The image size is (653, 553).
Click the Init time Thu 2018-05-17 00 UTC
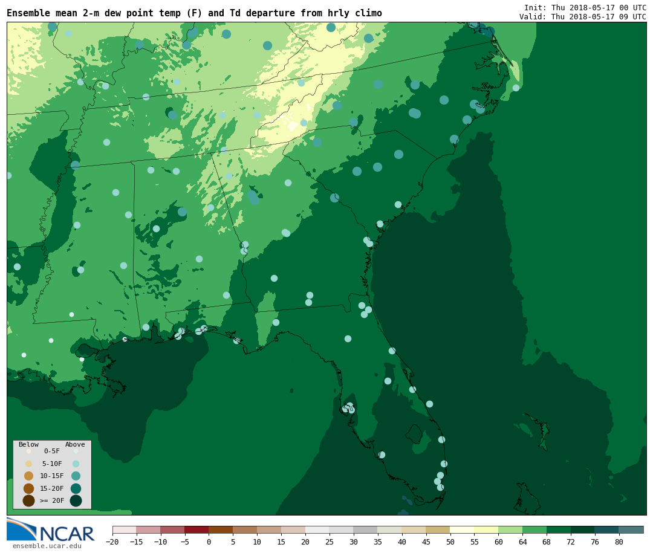585,7
